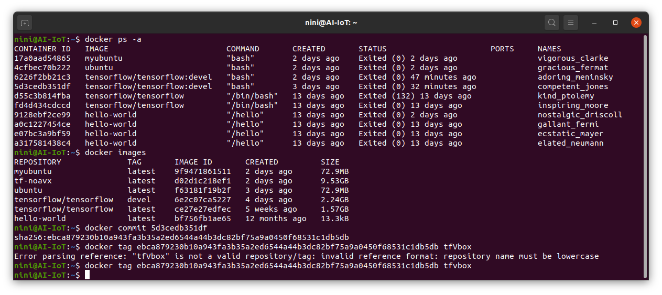Click container ID fd4d434cdccd
Viewport: 662px width, 295px height.
tap(42, 105)
